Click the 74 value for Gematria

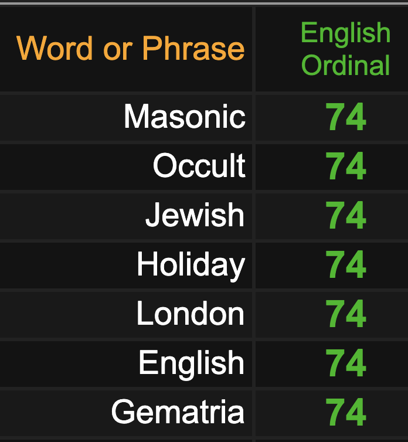click(346, 412)
